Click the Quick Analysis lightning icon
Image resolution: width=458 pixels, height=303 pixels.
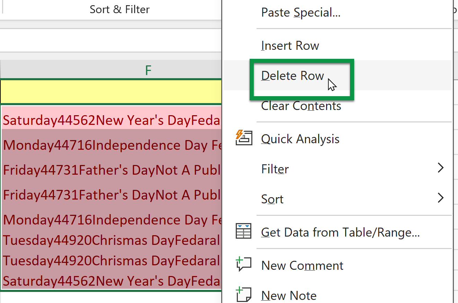click(x=244, y=138)
